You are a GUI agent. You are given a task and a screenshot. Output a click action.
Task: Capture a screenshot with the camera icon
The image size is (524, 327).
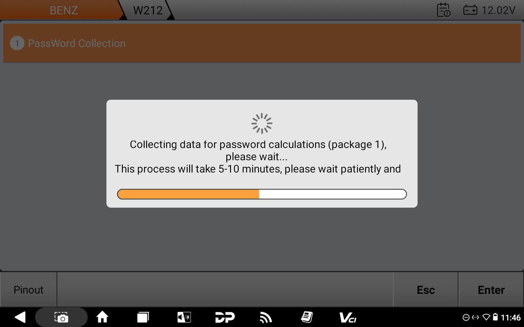[61, 317]
